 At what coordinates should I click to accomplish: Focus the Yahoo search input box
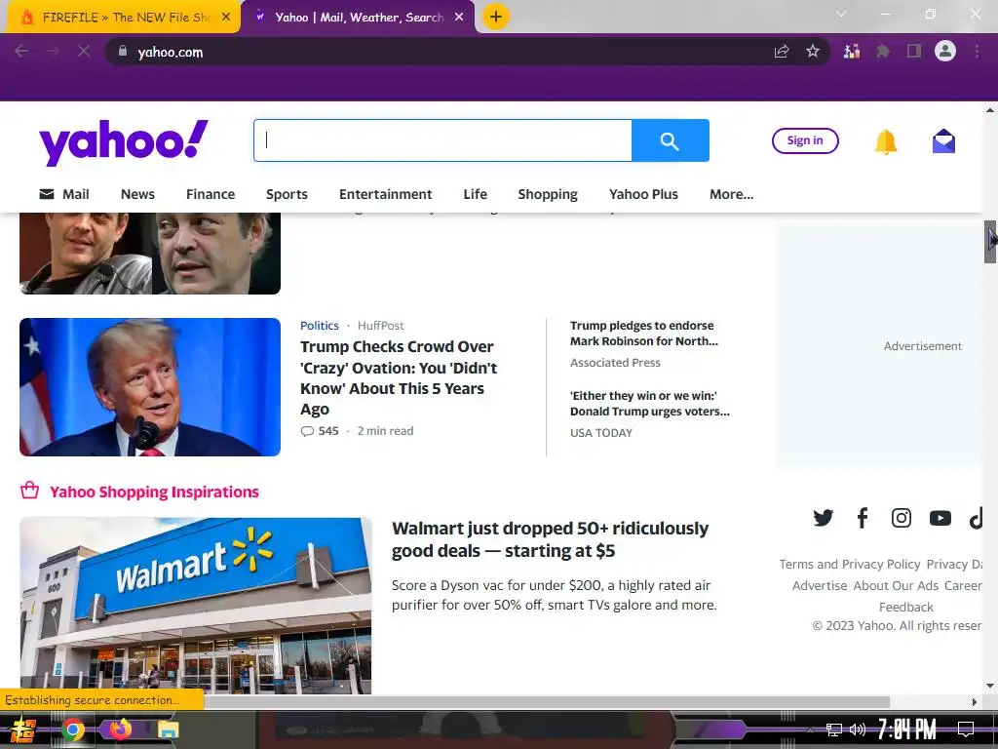click(x=443, y=140)
